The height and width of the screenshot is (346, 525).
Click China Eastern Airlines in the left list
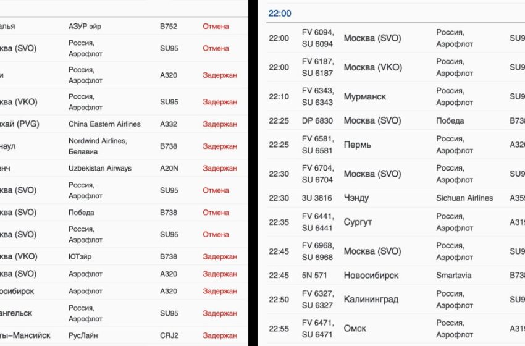click(104, 124)
